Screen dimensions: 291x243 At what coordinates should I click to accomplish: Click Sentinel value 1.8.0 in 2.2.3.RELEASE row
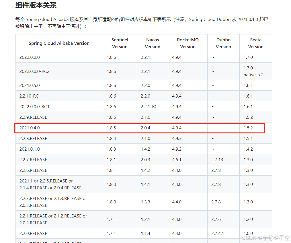coord(111,202)
